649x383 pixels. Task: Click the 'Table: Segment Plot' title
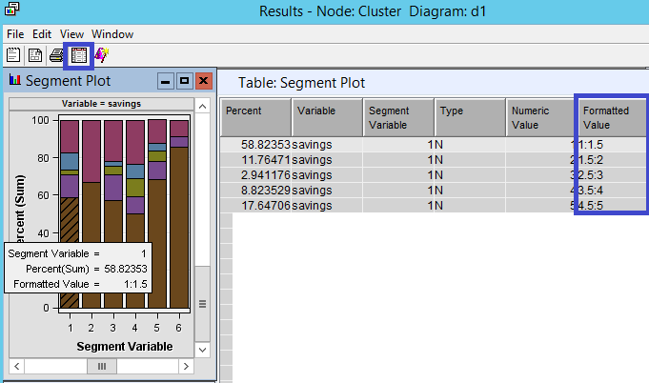[x=301, y=83]
